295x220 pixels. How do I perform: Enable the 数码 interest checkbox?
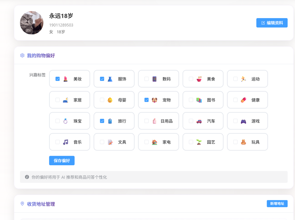pos(146,79)
